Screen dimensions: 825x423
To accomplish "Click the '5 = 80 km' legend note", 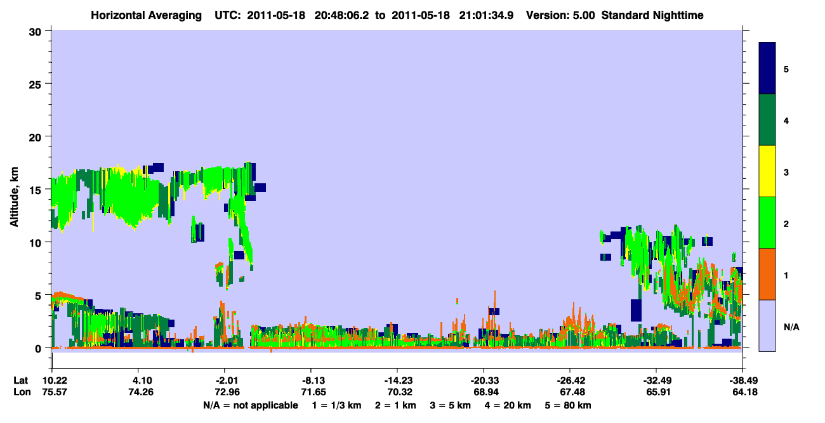I will (569, 405).
